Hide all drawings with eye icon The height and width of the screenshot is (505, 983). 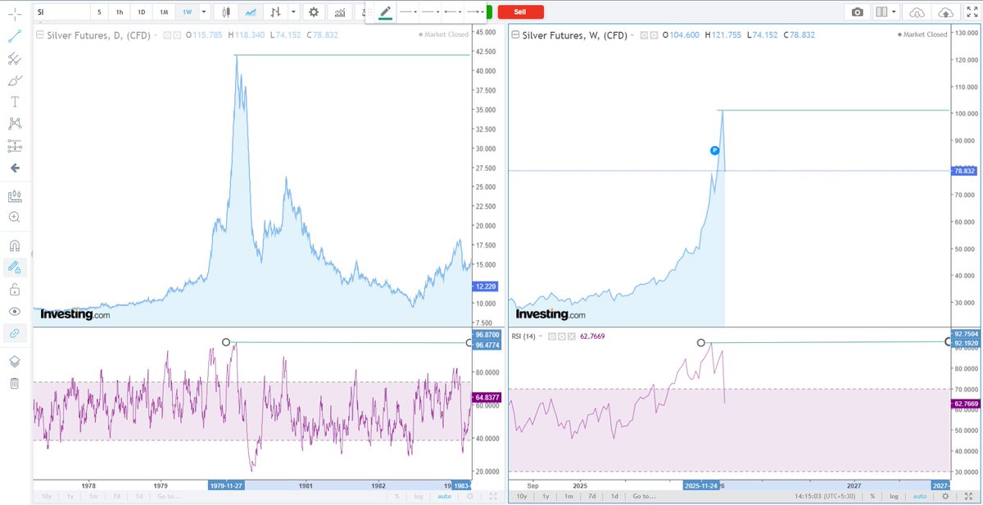tap(15, 311)
